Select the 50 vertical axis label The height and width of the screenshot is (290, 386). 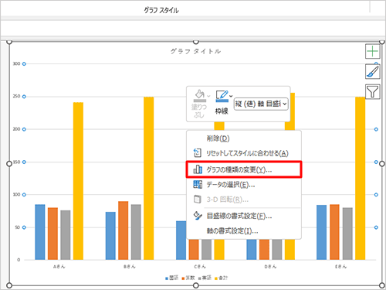(x=18, y=227)
